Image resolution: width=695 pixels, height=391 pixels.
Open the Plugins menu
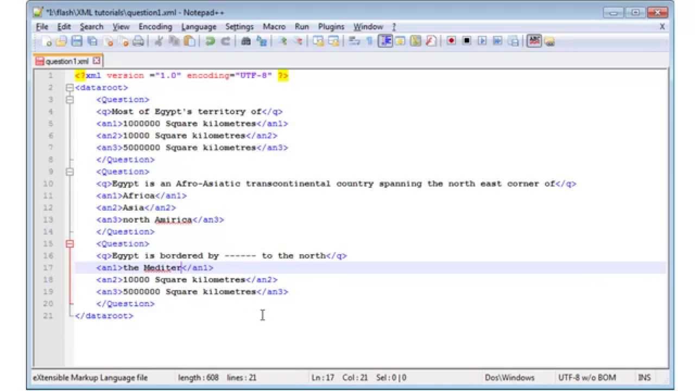[x=331, y=27]
